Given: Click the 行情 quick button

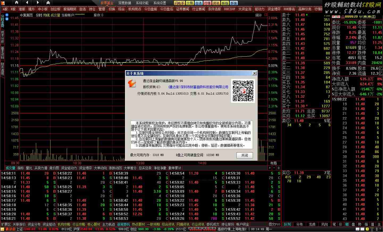Looking at the screenshot, I should point(207,3).
